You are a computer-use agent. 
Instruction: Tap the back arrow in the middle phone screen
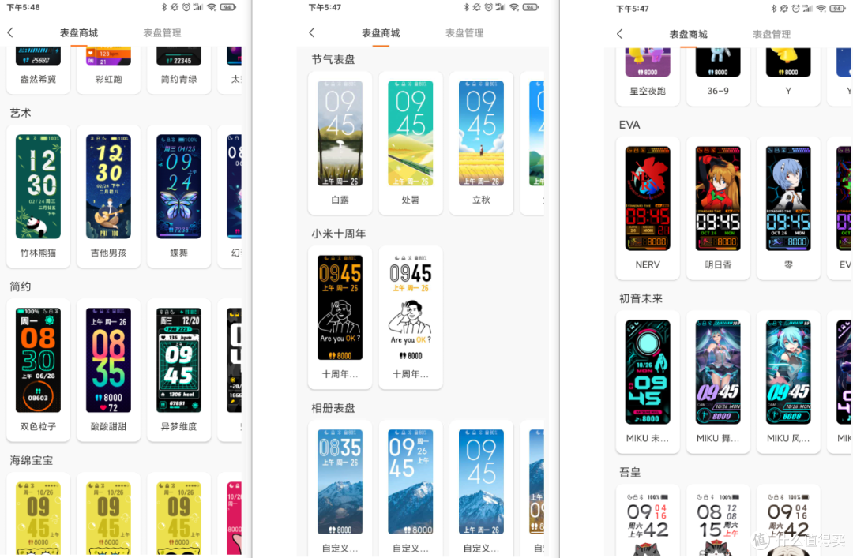pyautogui.click(x=312, y=32)
